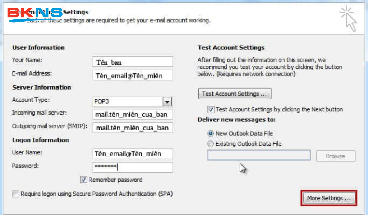The width and height of the screenshot is (368, 215).
Task: Uncheck Test Account Settings by clicking Next
Action: pyautogui.click(x=211, y=110)
